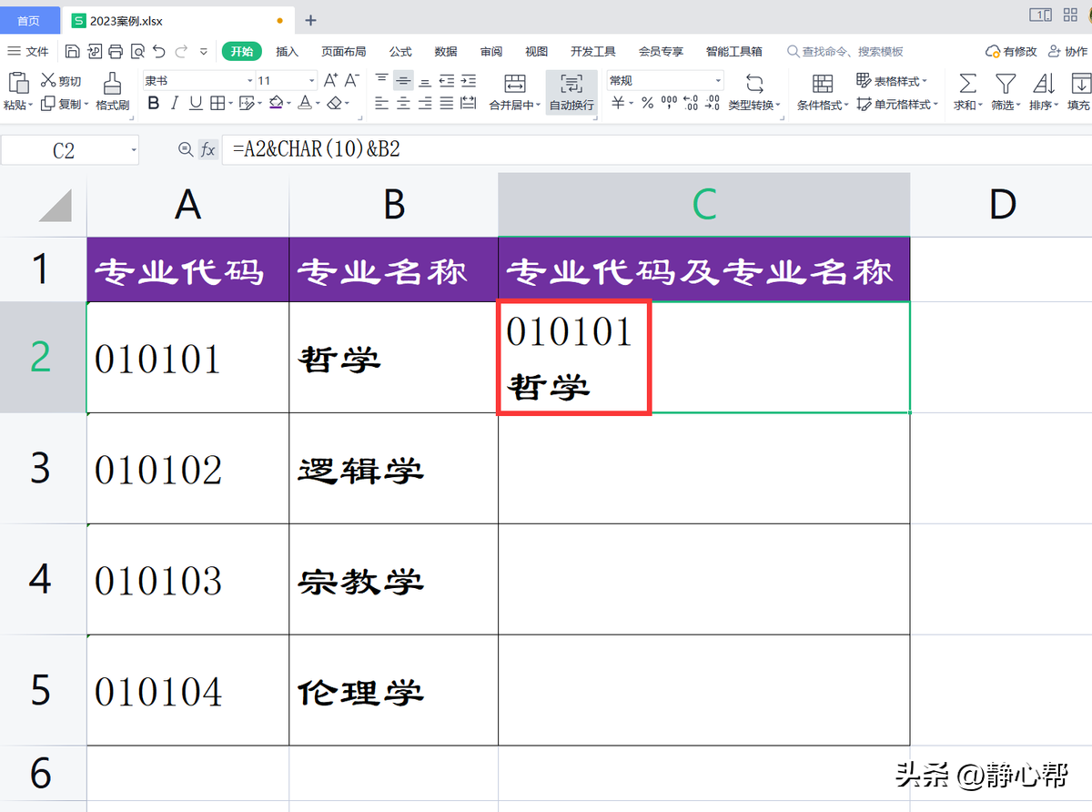Open the 文件 File menu
1092x812 pixels.
coord(28,52)
